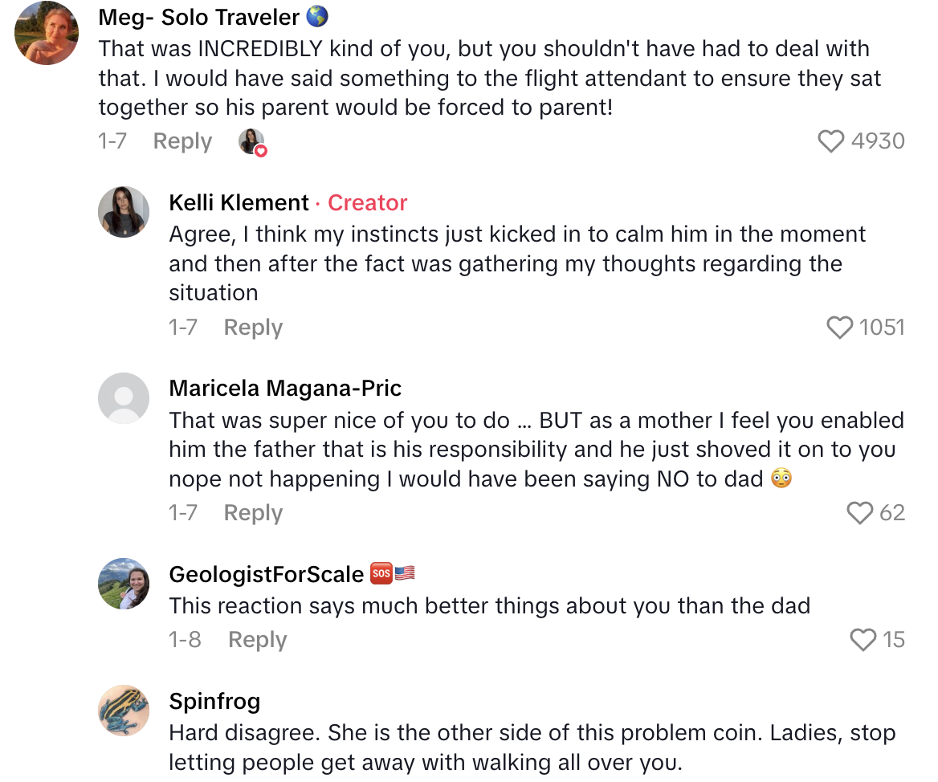This screenshot has height=782, width=938.
Task: Reply to GeologistForScale's comment
Action: coord(257,640)
